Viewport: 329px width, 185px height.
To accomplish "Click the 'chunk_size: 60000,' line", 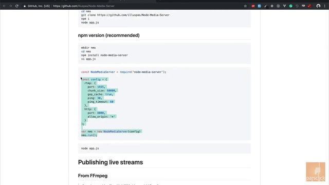I will click(x=102, y=90).
